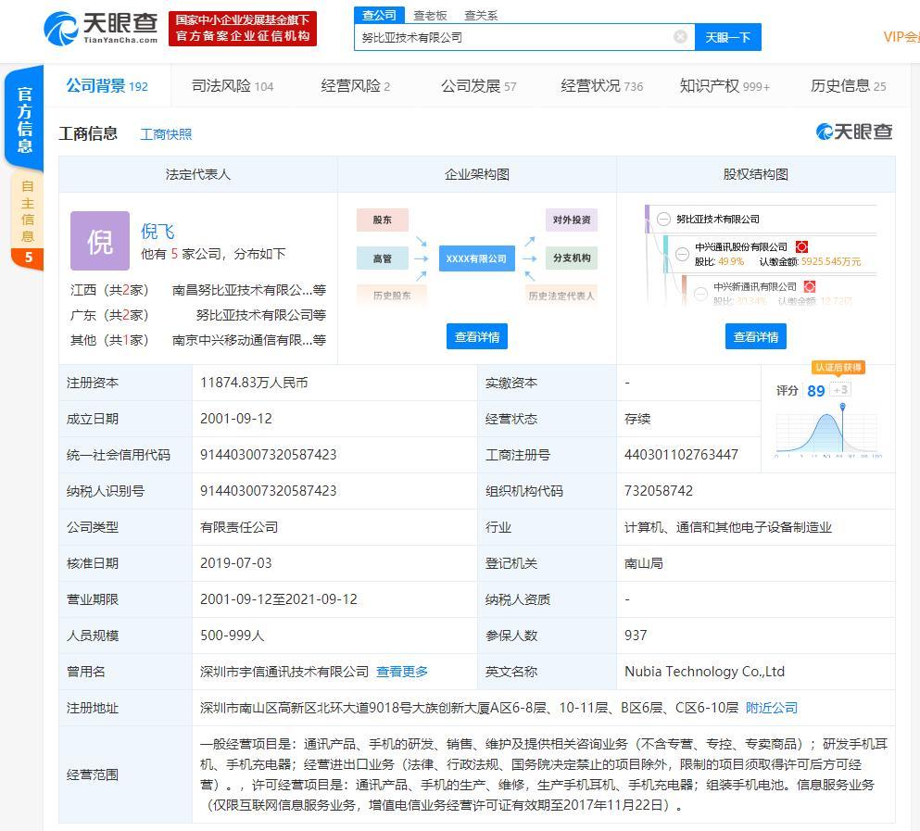Click the 历史股东 box in structure diagram
This screenshot has height=831, width=920.
point(391,296)
